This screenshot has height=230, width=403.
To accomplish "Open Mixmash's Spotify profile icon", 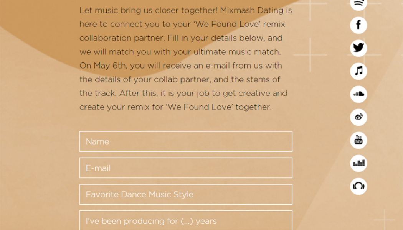I will pyautogui.click(x=358, y=4).
